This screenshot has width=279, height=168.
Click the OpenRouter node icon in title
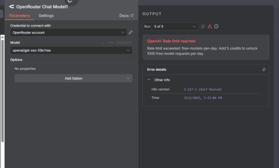click(x=12, y=7)
